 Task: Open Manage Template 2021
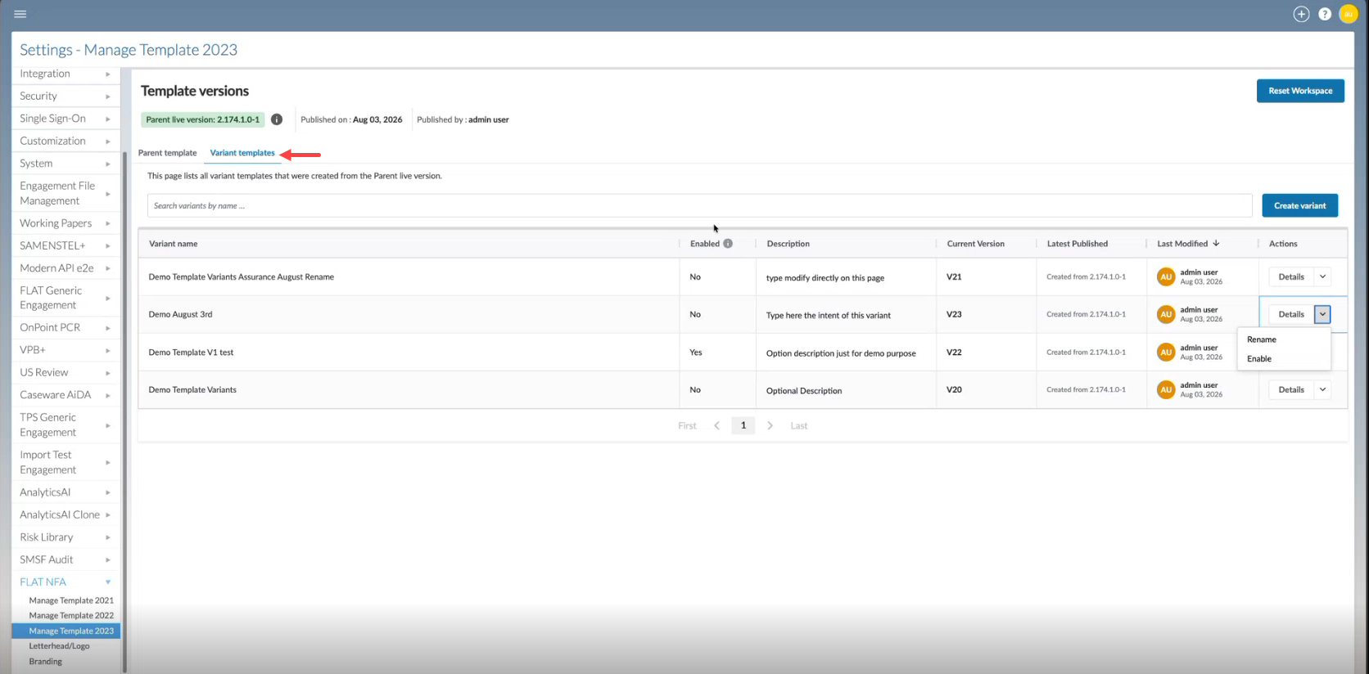tap(71, 600)
